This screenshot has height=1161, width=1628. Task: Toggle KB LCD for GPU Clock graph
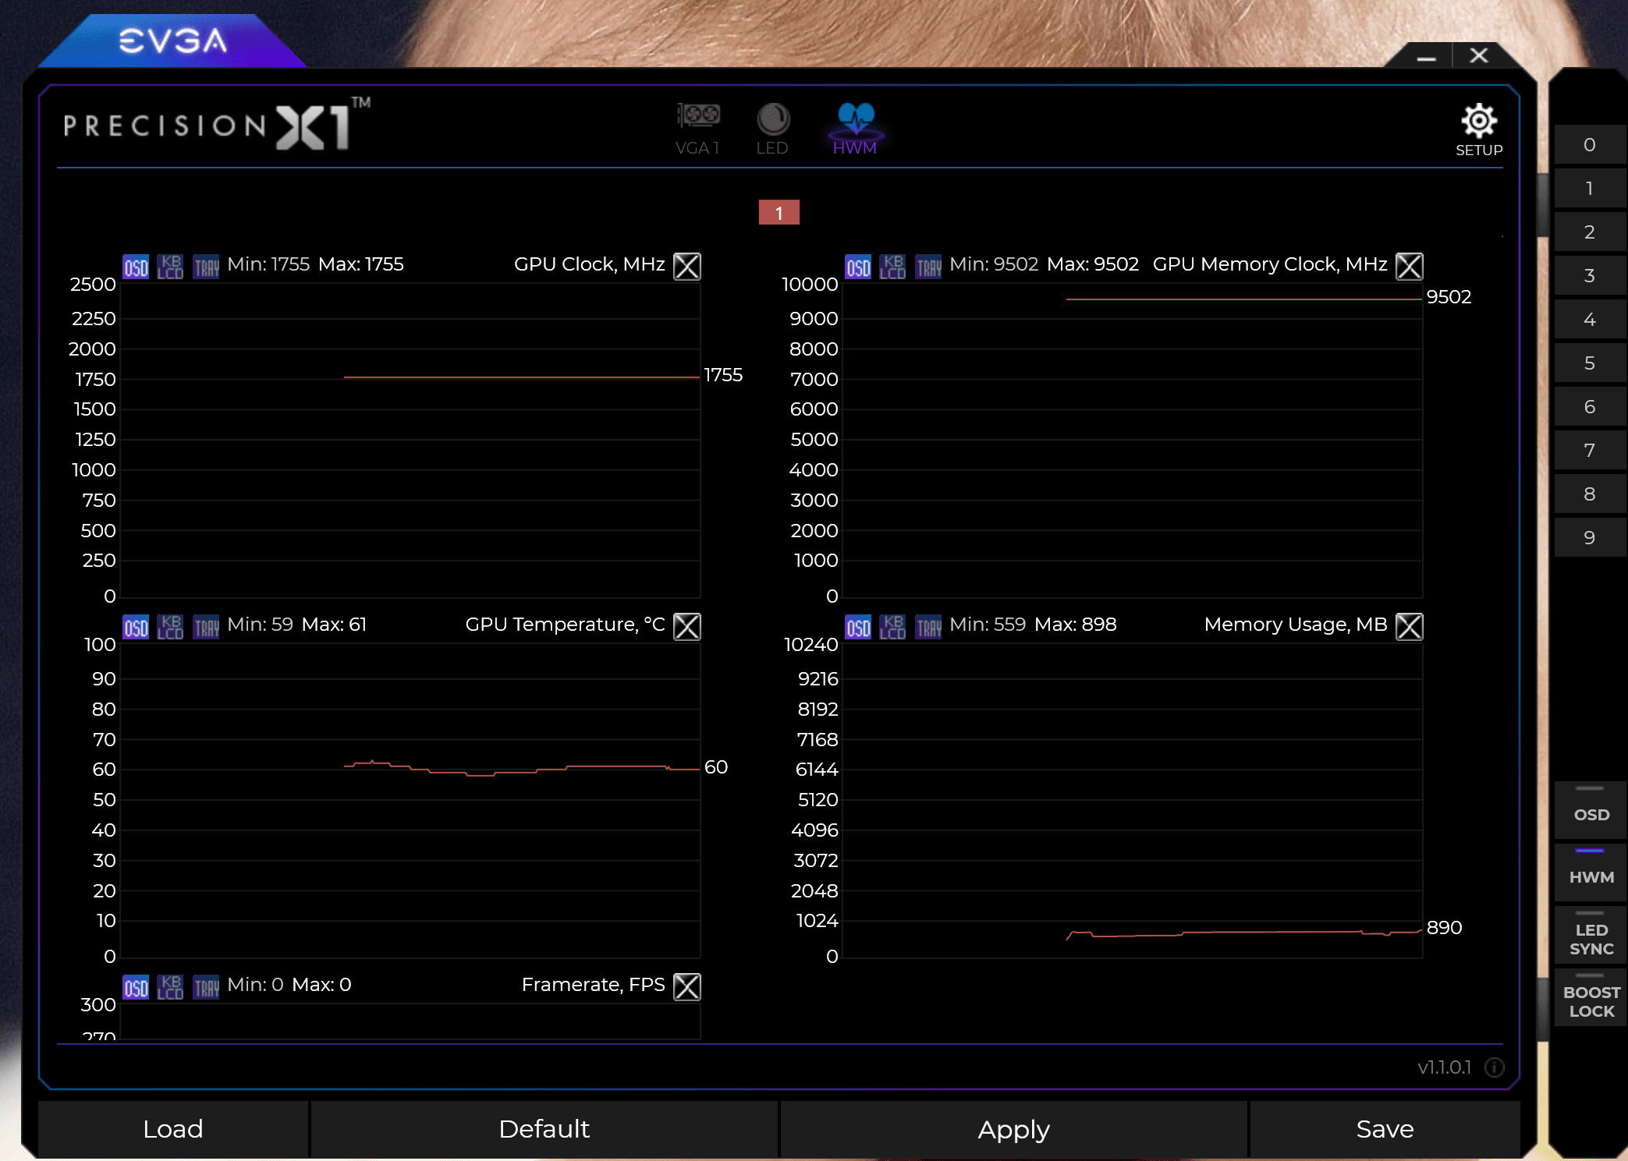[x=170, y=267]
